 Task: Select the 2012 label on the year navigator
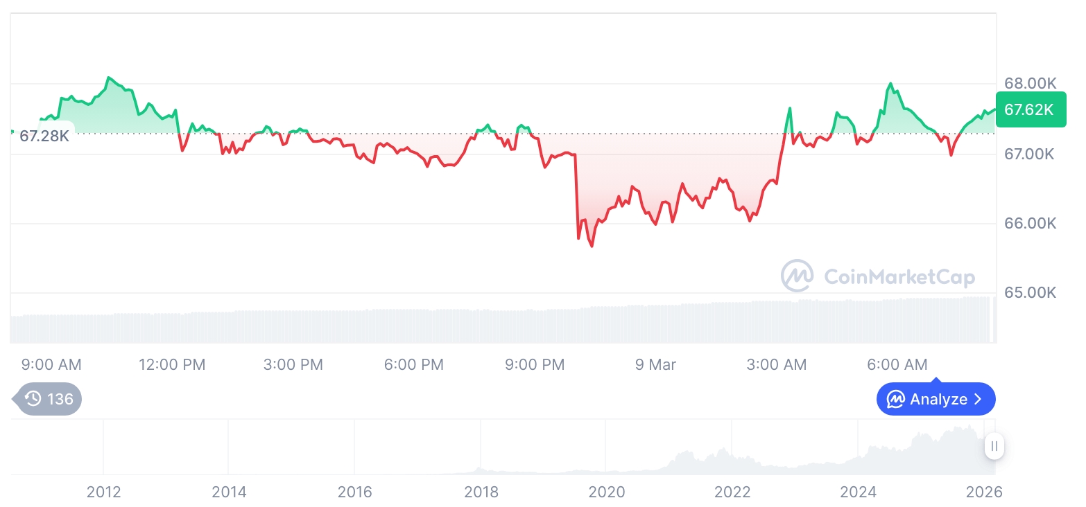point(103,492)
